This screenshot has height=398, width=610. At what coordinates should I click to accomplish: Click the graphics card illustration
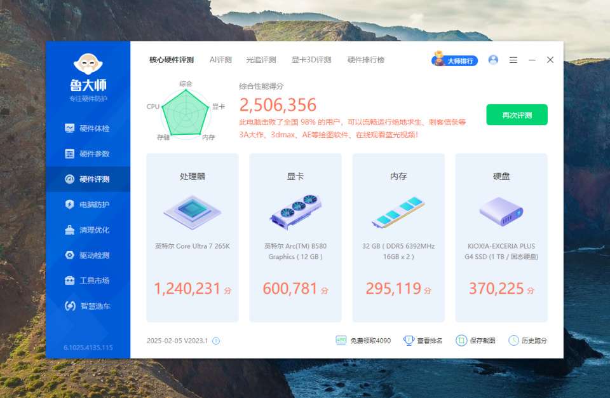(x=295, y=212)
